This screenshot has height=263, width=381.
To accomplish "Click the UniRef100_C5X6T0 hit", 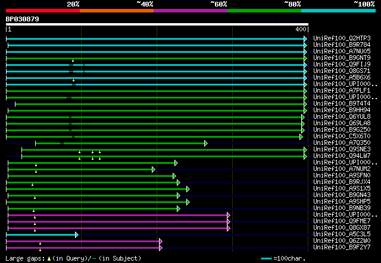I will pyautogui.click(x=342, y=137).
